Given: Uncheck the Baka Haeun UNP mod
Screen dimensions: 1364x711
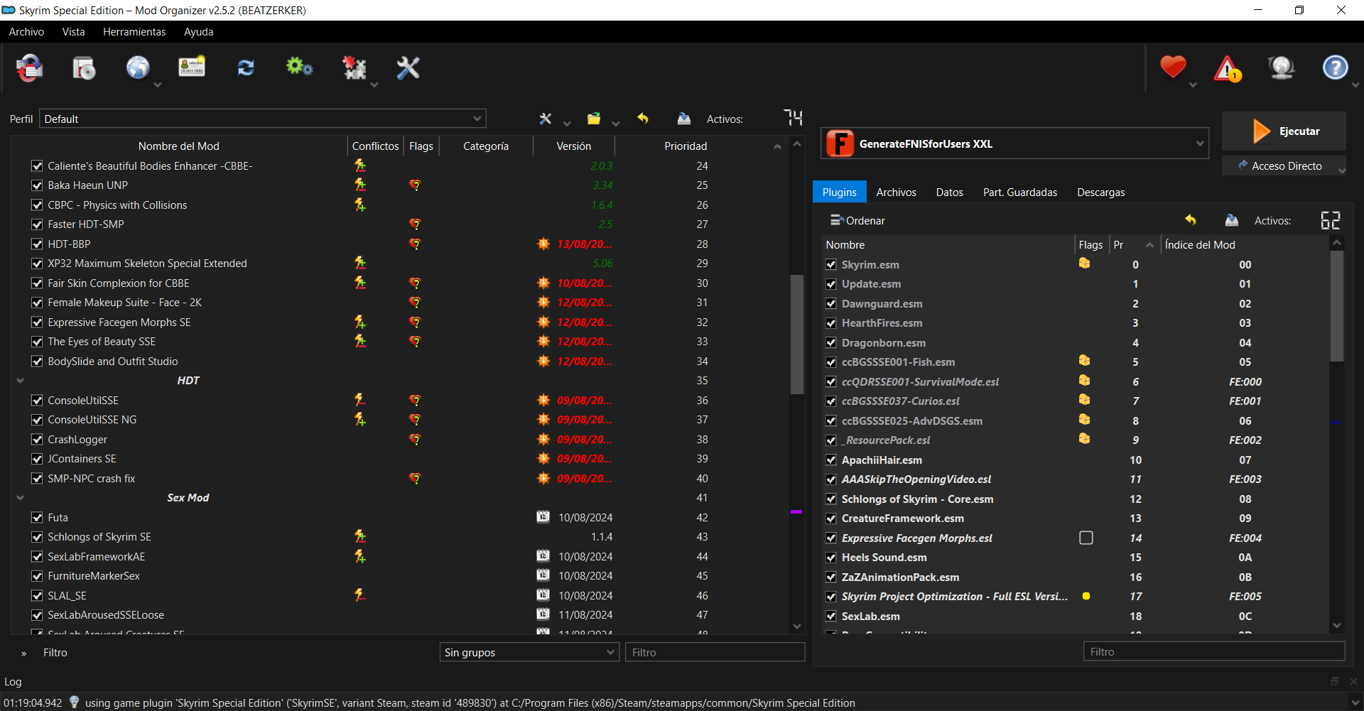Looking at the screenshot, I should pyautogui.click(x=37, y=185).
